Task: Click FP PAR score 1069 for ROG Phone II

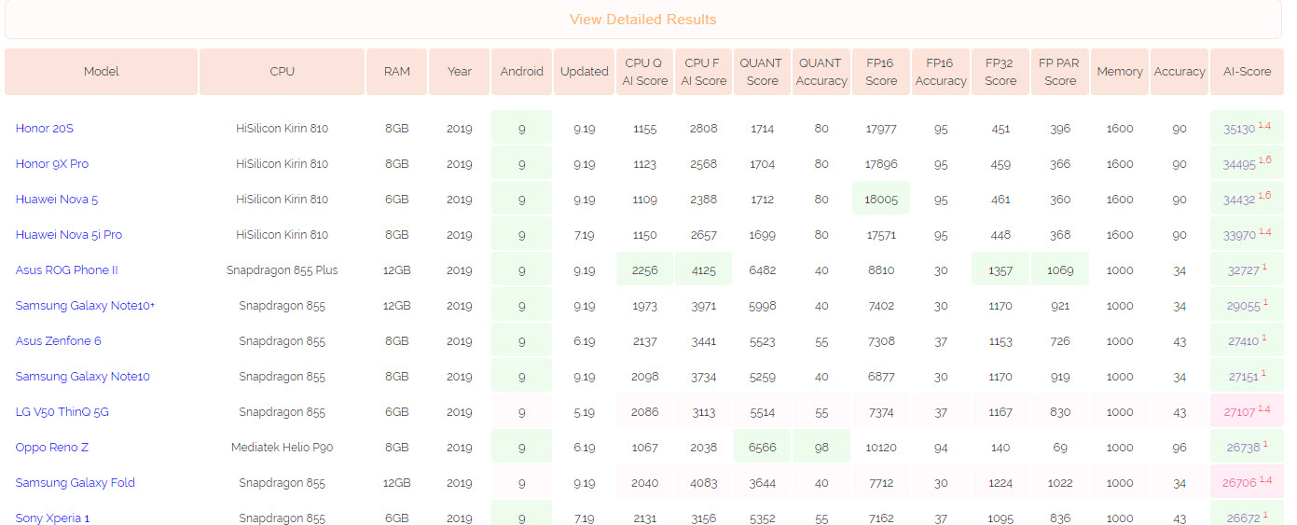Action: click(1060, 269)
